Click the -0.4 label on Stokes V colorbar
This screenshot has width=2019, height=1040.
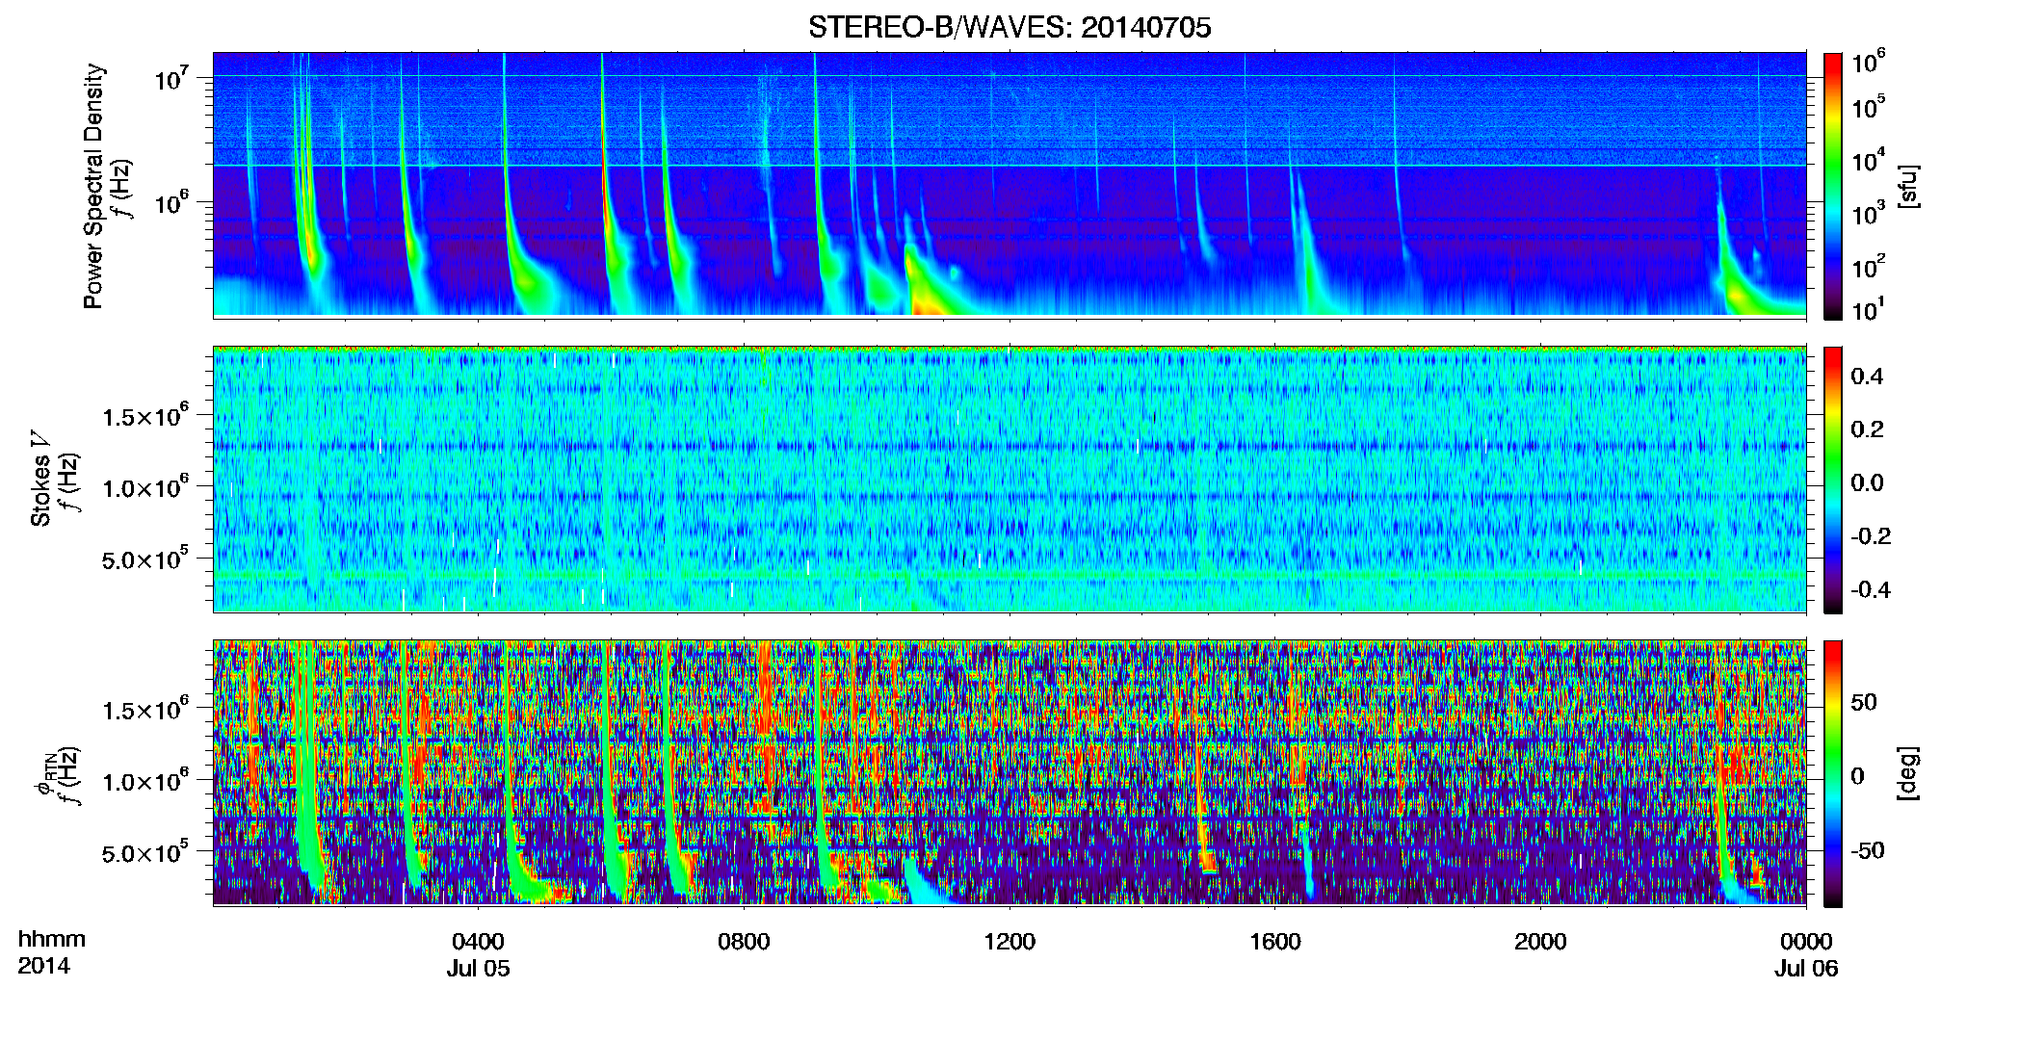[x=1871, y=589]
